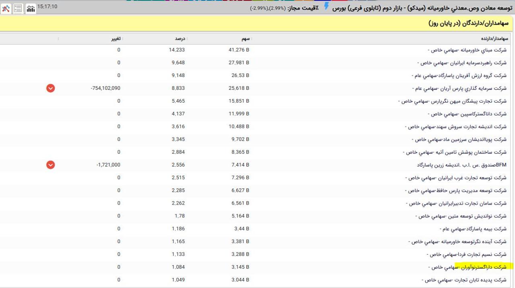Sort by سهم column header

pyautogui.click(x=245, y=39)
